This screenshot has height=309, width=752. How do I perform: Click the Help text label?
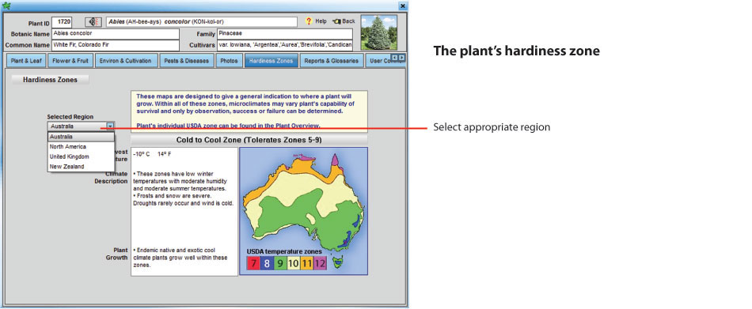(321, 21)
